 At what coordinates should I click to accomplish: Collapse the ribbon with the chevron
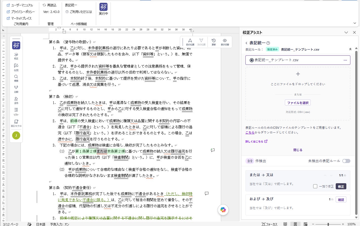355,23
